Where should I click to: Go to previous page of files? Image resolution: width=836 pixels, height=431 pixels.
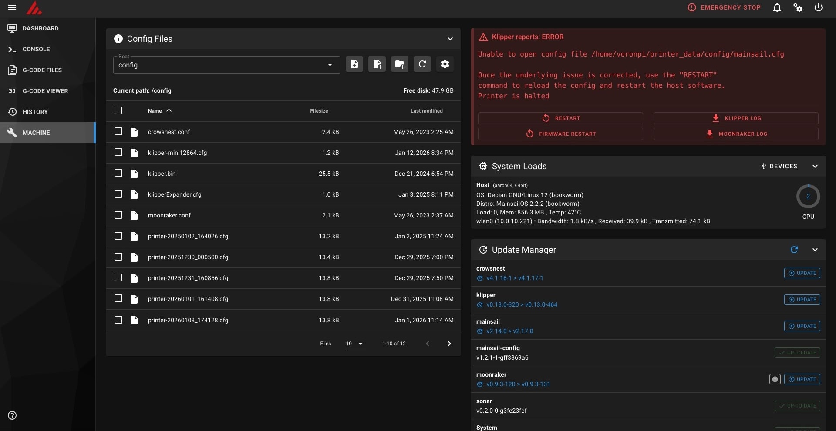pyautogui.click(x=428, y=344)
